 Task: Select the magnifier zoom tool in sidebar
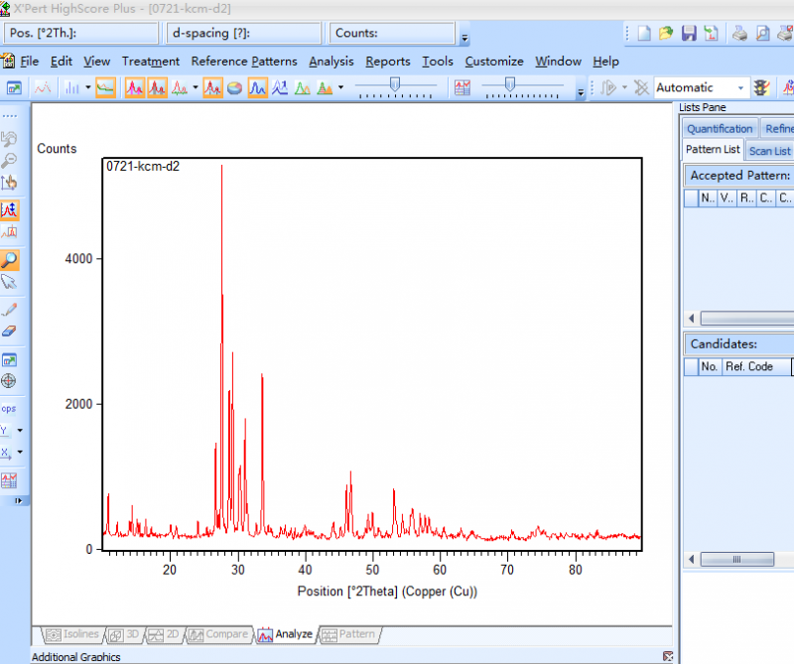pos(9,260)
